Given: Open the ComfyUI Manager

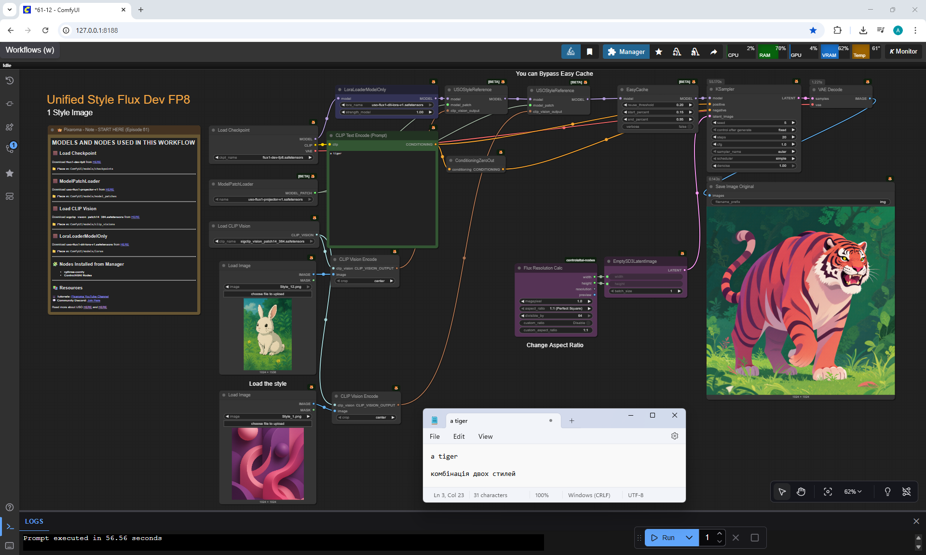Looking at the screenshot, I should click(626, 52).
